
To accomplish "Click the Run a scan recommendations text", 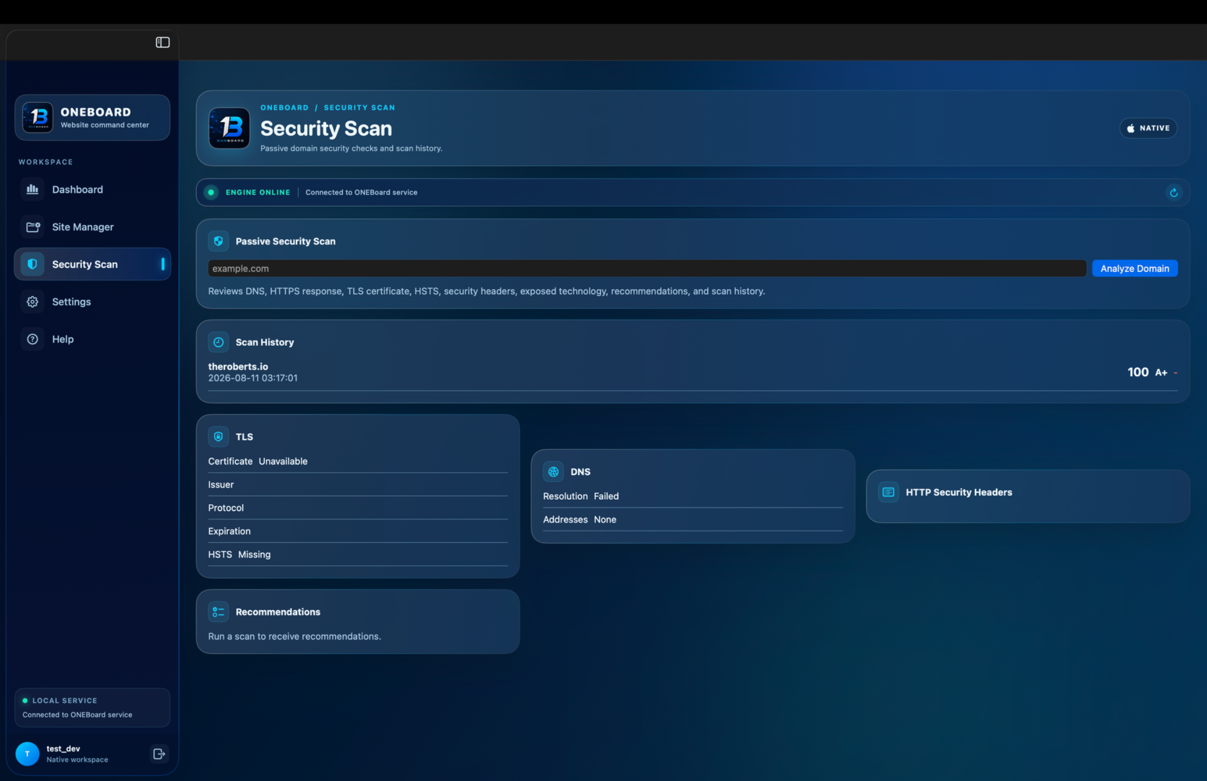I will click(x=295, y=637).
